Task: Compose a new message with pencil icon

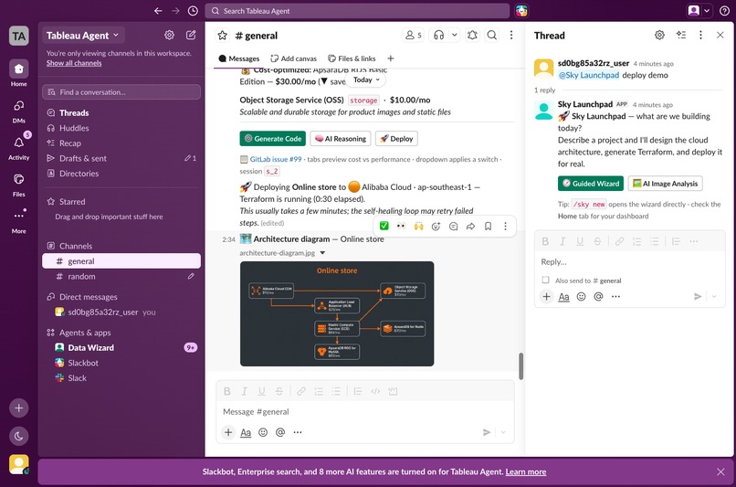Action: [191, 35]
